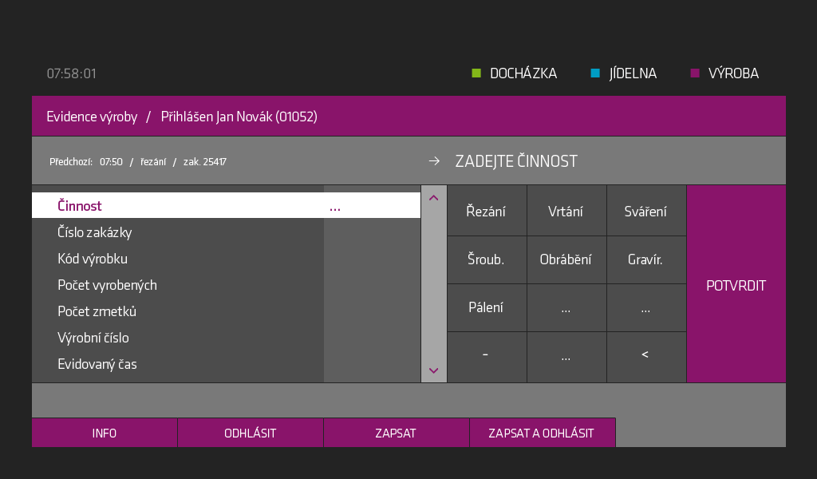
Task: Click the dash key in keypad
Action: pos(487,357)
